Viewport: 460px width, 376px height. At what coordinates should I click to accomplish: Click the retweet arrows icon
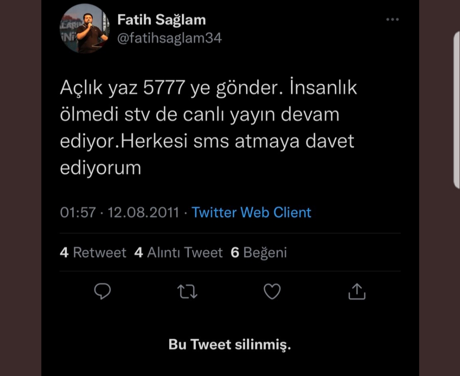tap(187, 291)
